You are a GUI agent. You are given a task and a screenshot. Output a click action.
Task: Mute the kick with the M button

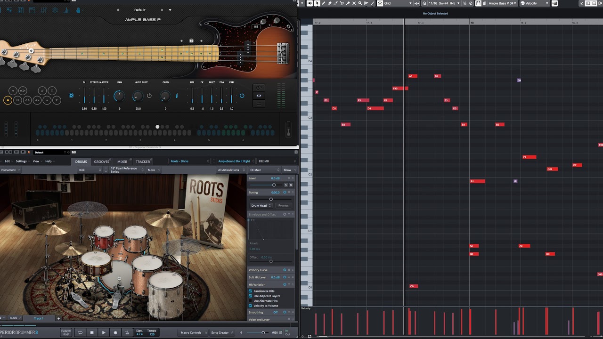tap(291, 185)
